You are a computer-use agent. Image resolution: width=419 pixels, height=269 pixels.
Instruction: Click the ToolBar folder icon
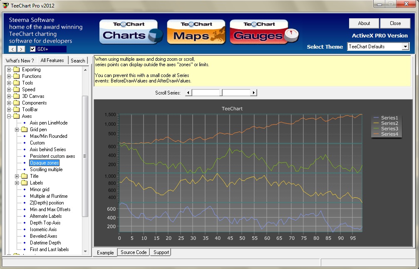pos(17,110)
